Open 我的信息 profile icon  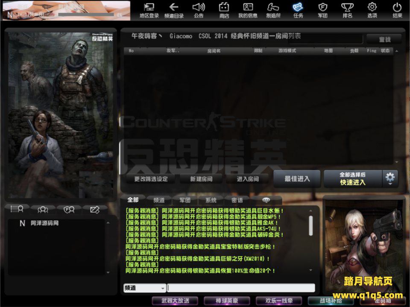(248, 10)
